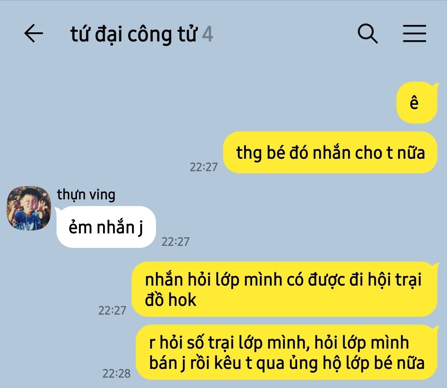This screenshot has width=447, height=388.
Task: Select white bubble ẻm nhắn j
Action: [x=106, y=227]
